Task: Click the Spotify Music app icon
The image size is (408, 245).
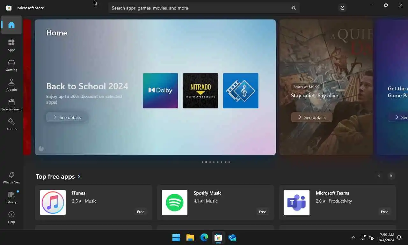Action: (175, 203)
